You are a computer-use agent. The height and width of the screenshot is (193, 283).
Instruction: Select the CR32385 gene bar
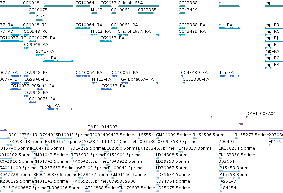coord(146,13)
